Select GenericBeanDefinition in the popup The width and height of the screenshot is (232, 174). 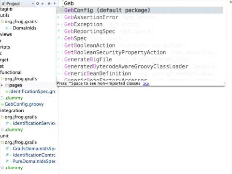pyautogui.click(x=98, y=73)
